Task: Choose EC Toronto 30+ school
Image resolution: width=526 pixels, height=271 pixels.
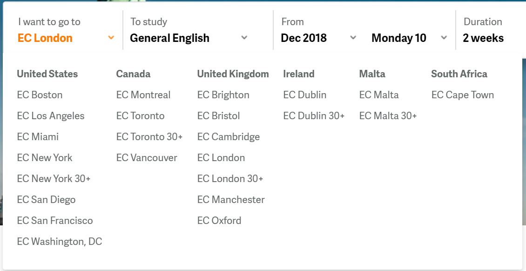Action: 149,137
